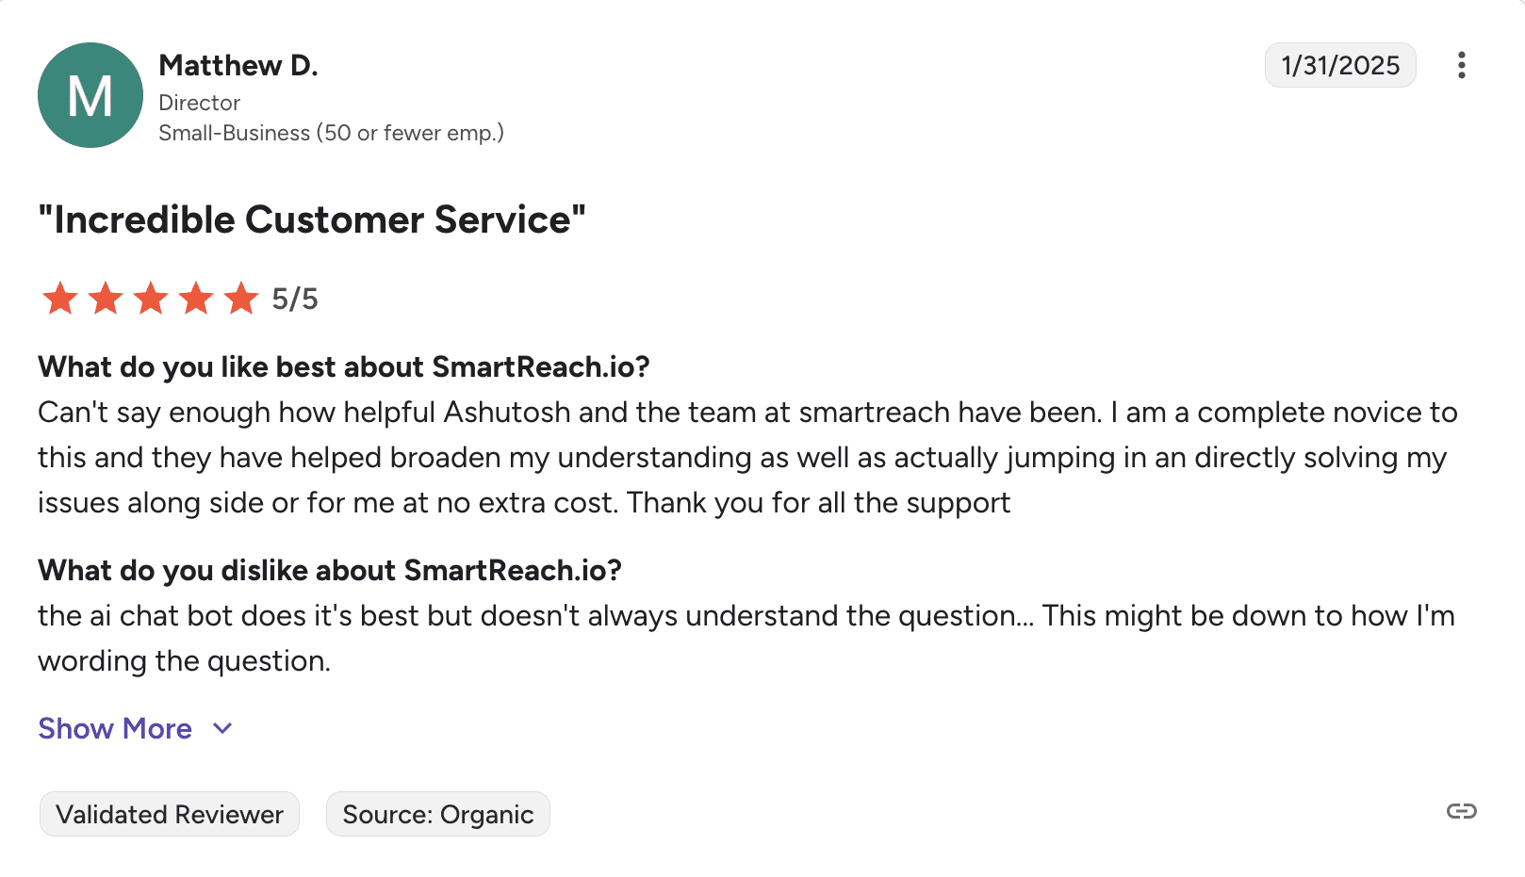Click reviewer name Matthew D.
Screen dimensions: 1525x877
pyautogui.click(x=238, y=65)
